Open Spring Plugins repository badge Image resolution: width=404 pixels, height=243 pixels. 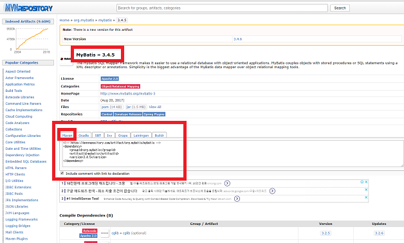click(154, 114)
